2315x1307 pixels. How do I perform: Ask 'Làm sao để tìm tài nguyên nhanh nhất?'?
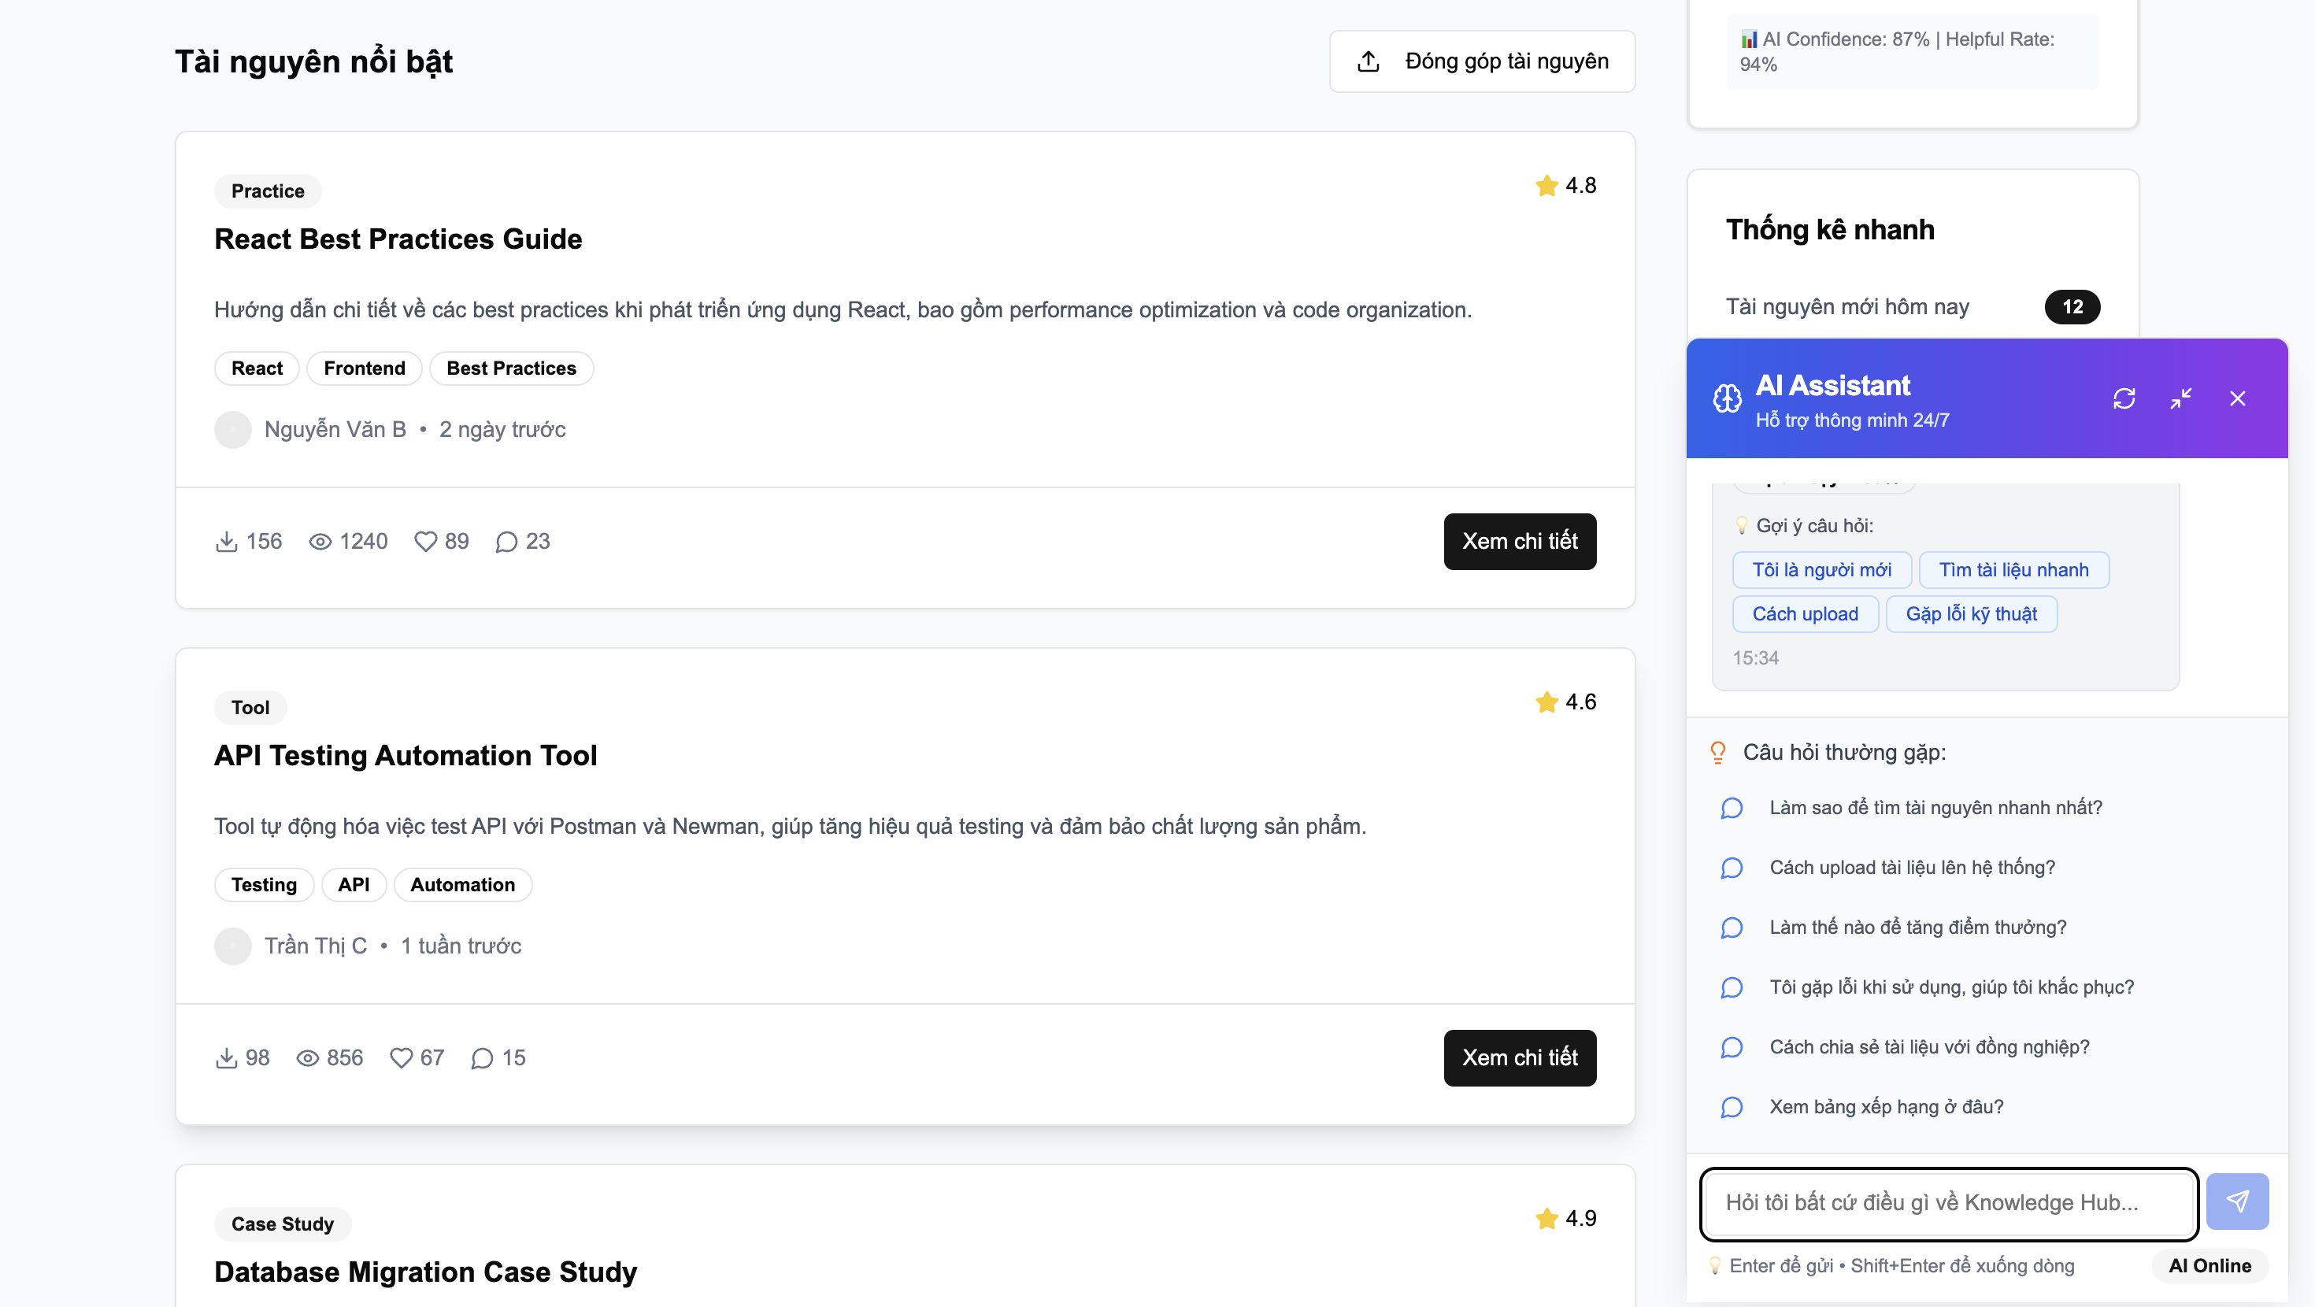coord(1935,807)
